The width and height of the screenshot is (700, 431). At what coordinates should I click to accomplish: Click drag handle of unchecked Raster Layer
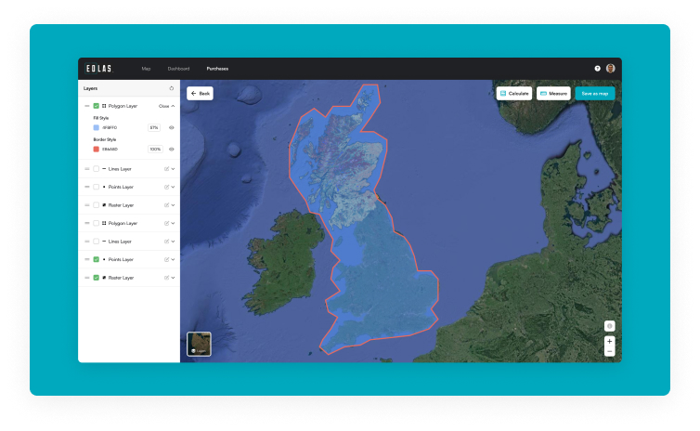87,205
